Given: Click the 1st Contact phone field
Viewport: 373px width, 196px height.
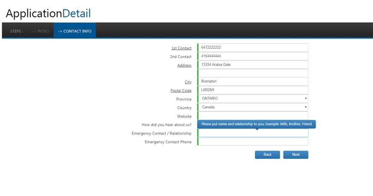Looking at the screenshot, I should (x=253, y=47).
